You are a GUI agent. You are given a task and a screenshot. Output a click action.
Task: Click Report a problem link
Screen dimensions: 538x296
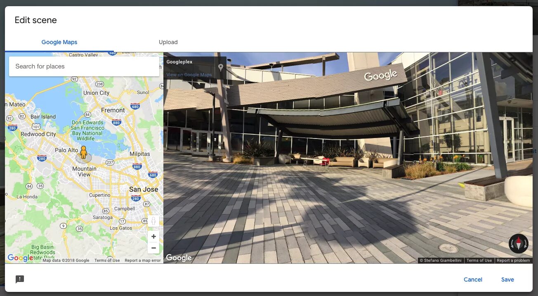[x=513, y=261]
